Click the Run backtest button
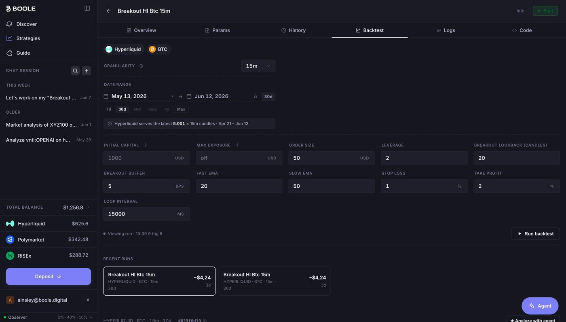This screenshot has height=322, width=566. [x=535, y=234]
